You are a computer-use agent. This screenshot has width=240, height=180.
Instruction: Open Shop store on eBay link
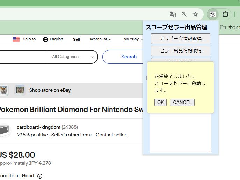[x=50, y=90]
